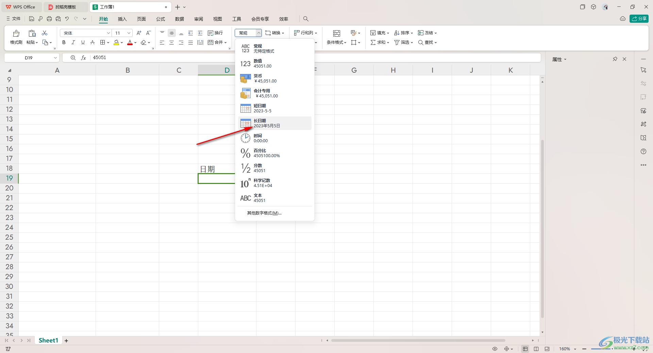Pin the 属性 properties panel
This screenshot has width=653, height=353.
615,59
